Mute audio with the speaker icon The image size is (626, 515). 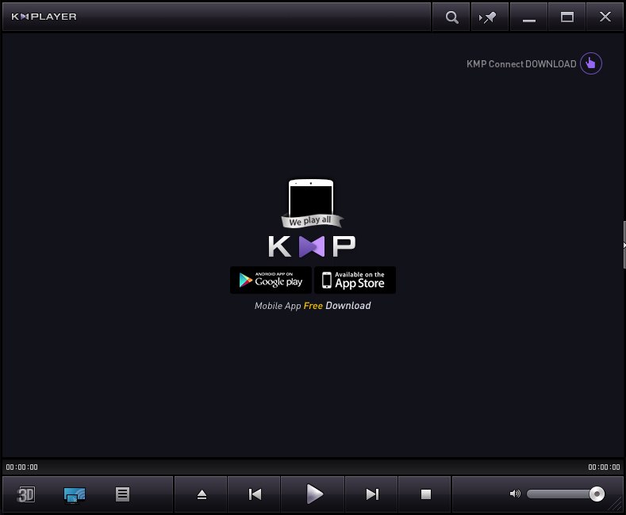point(515,494)
